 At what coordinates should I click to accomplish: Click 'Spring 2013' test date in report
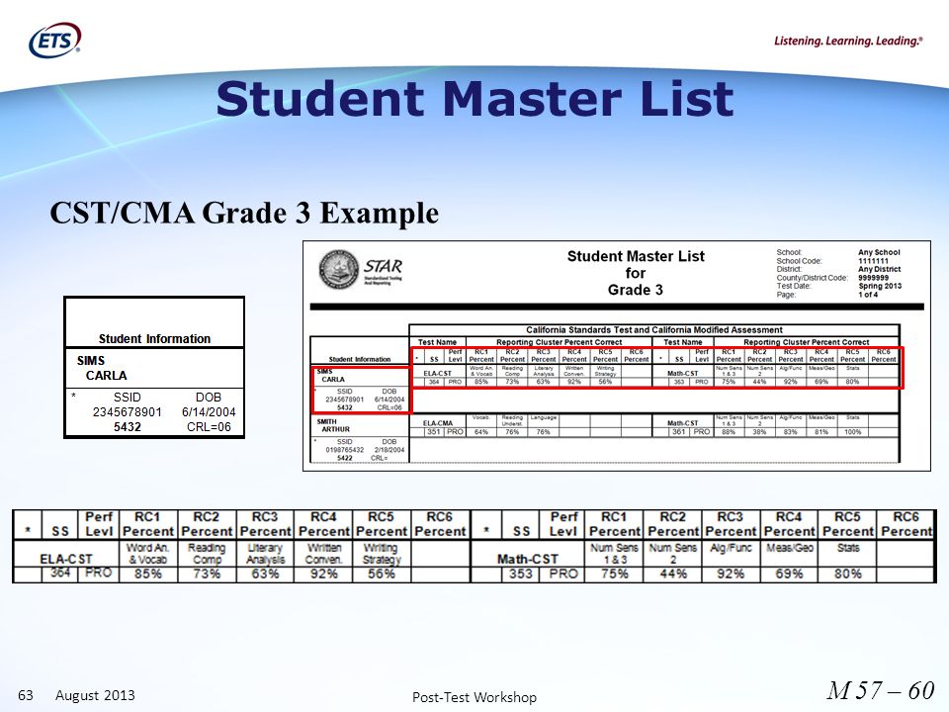[x=880, y=286]
